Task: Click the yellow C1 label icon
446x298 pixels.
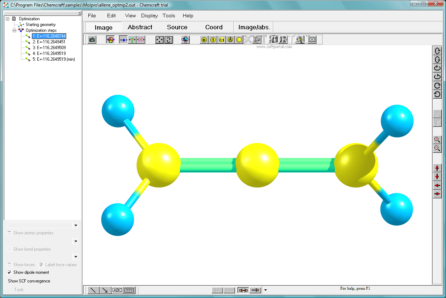Action: pos(222,40)
